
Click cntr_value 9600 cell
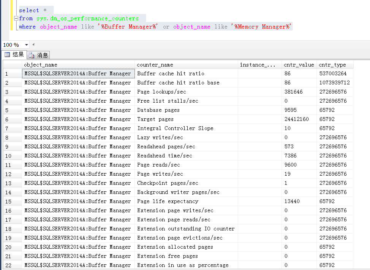pyautogui.click(x=299, y=165)
